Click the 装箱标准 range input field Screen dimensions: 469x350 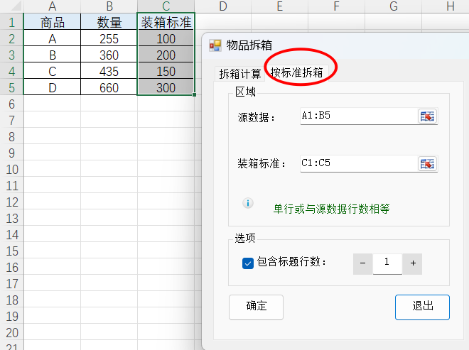click(359, 164)
